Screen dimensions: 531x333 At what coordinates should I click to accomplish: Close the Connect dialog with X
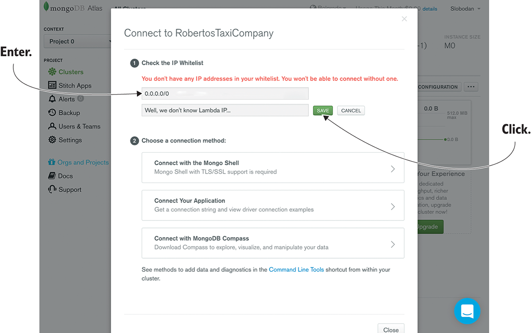404,19
